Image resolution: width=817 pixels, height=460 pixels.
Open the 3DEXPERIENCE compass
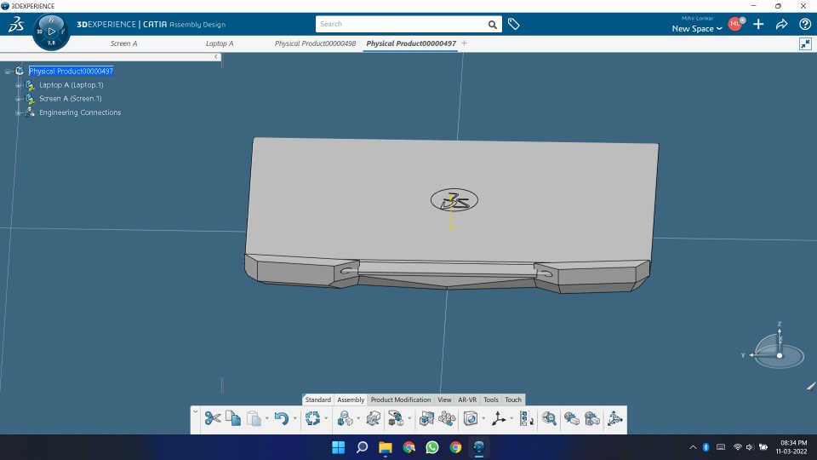tap(51, 32)
